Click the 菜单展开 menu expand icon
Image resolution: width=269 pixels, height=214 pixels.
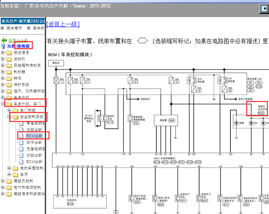point(2,28)
